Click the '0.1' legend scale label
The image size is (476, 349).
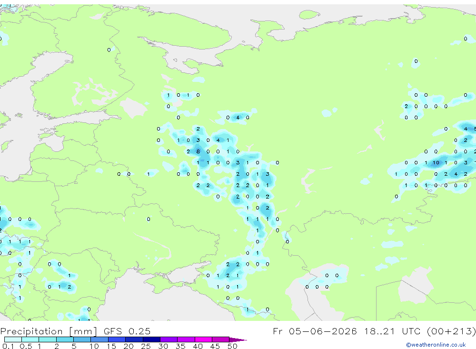click(8, 346)
